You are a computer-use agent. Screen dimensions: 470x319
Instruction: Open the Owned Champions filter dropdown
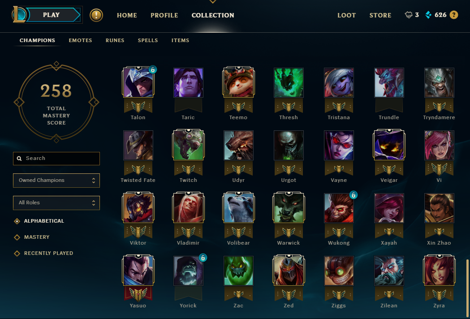click(x=56, y=181)
